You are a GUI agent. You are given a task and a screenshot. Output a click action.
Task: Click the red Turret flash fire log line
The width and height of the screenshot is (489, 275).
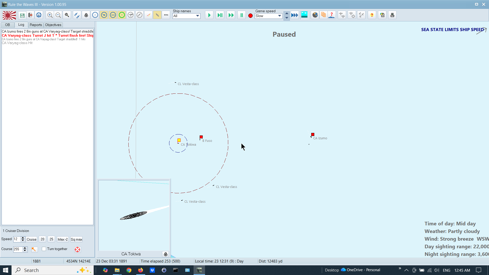pyautogui.click(x=48, y=35)
